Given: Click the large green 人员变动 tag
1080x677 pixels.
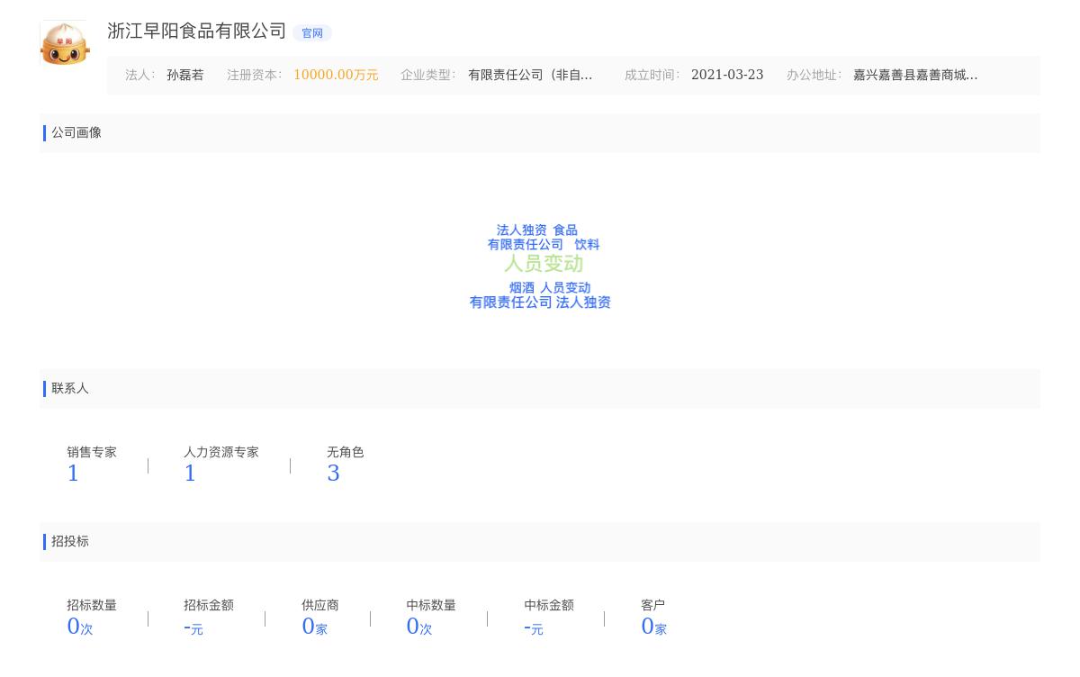Looking at the screenshot, I should coord(544,264).
